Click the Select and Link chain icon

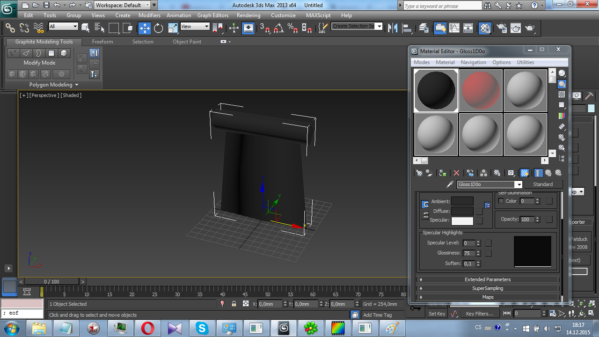pyautogui.click(x=10, y=28)
